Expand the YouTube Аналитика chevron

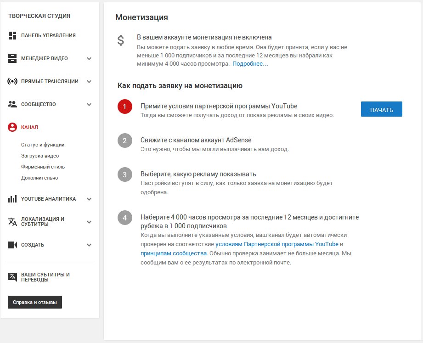pyautogui.click(x=89, y=199)
